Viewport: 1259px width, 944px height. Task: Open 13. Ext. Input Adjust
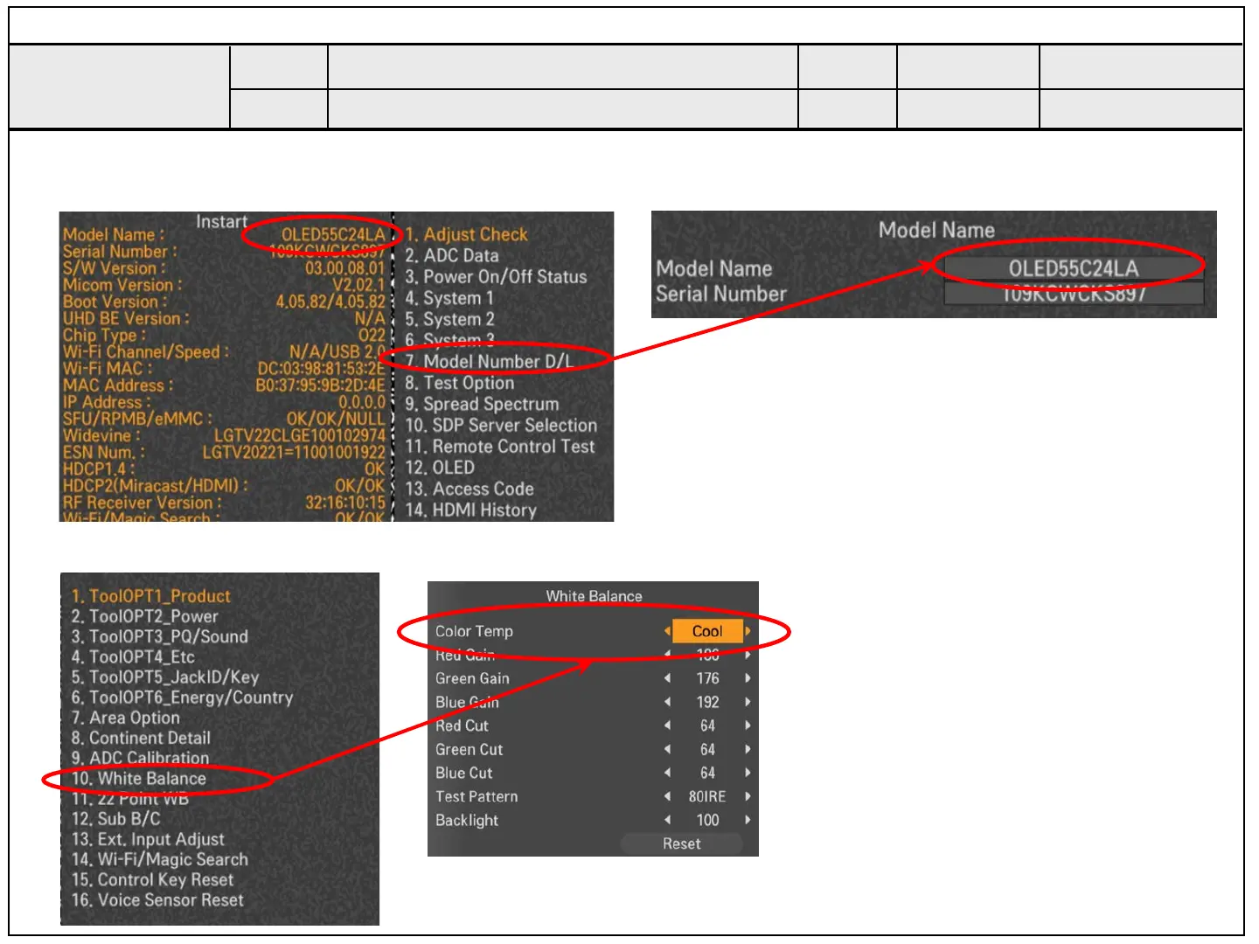(x=148, y=839)
